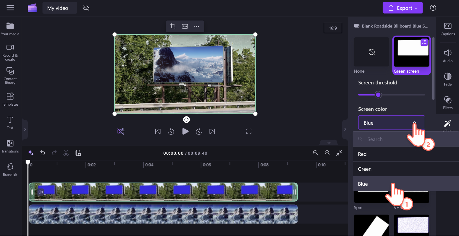Screen dimensions: 459x236
Task: Zoom out the timeline
Action: click(x=316, y=153)
